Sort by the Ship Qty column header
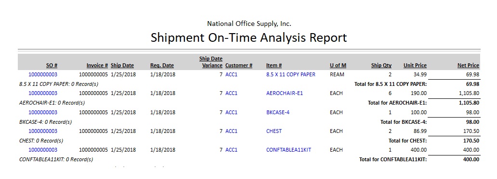 point(381,65)
